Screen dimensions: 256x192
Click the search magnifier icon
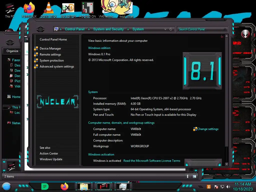[225, 29]
